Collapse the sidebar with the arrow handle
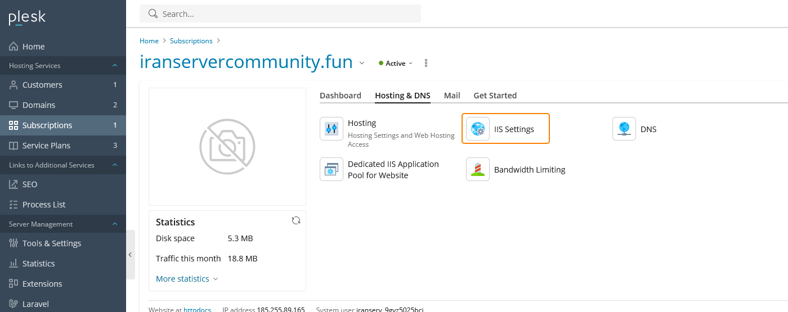Screen dimensions: 788x312 coord(130,255)
